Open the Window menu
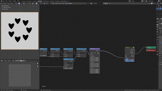The height and width of the screenshot is (91, 162). pyautogui.click(x=14, y=1)
